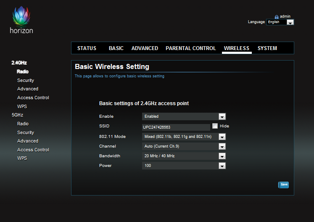This screenshot has height=222, width=314.
Task: Expand the Power dropdown
Action: click(x=184, y=166)
